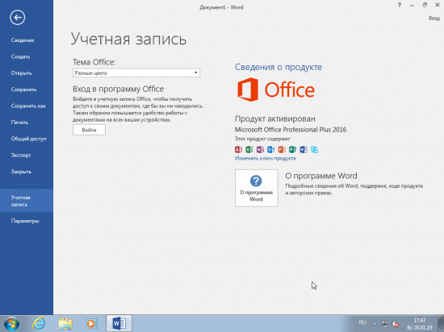Show hidden system tray icons
The height and width of the screenshot is (332, 444).
tap(375, 324)
